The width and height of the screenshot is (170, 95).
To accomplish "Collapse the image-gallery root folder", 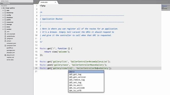I will pyautogui.click(x=2, y=8).
